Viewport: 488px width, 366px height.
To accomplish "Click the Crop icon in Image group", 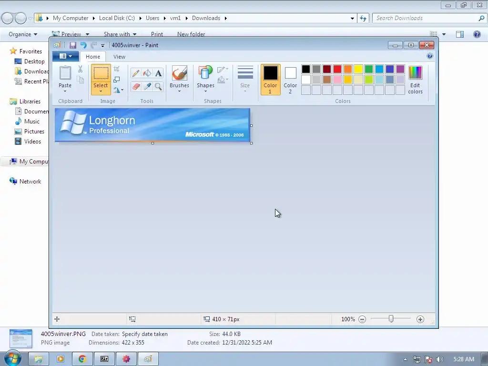I will [x=116, y=69].
